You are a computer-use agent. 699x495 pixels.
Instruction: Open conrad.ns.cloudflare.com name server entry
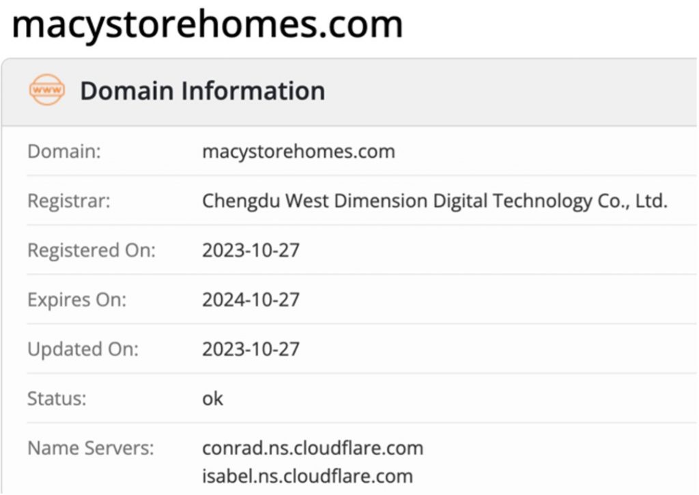(x=313, y=448)
